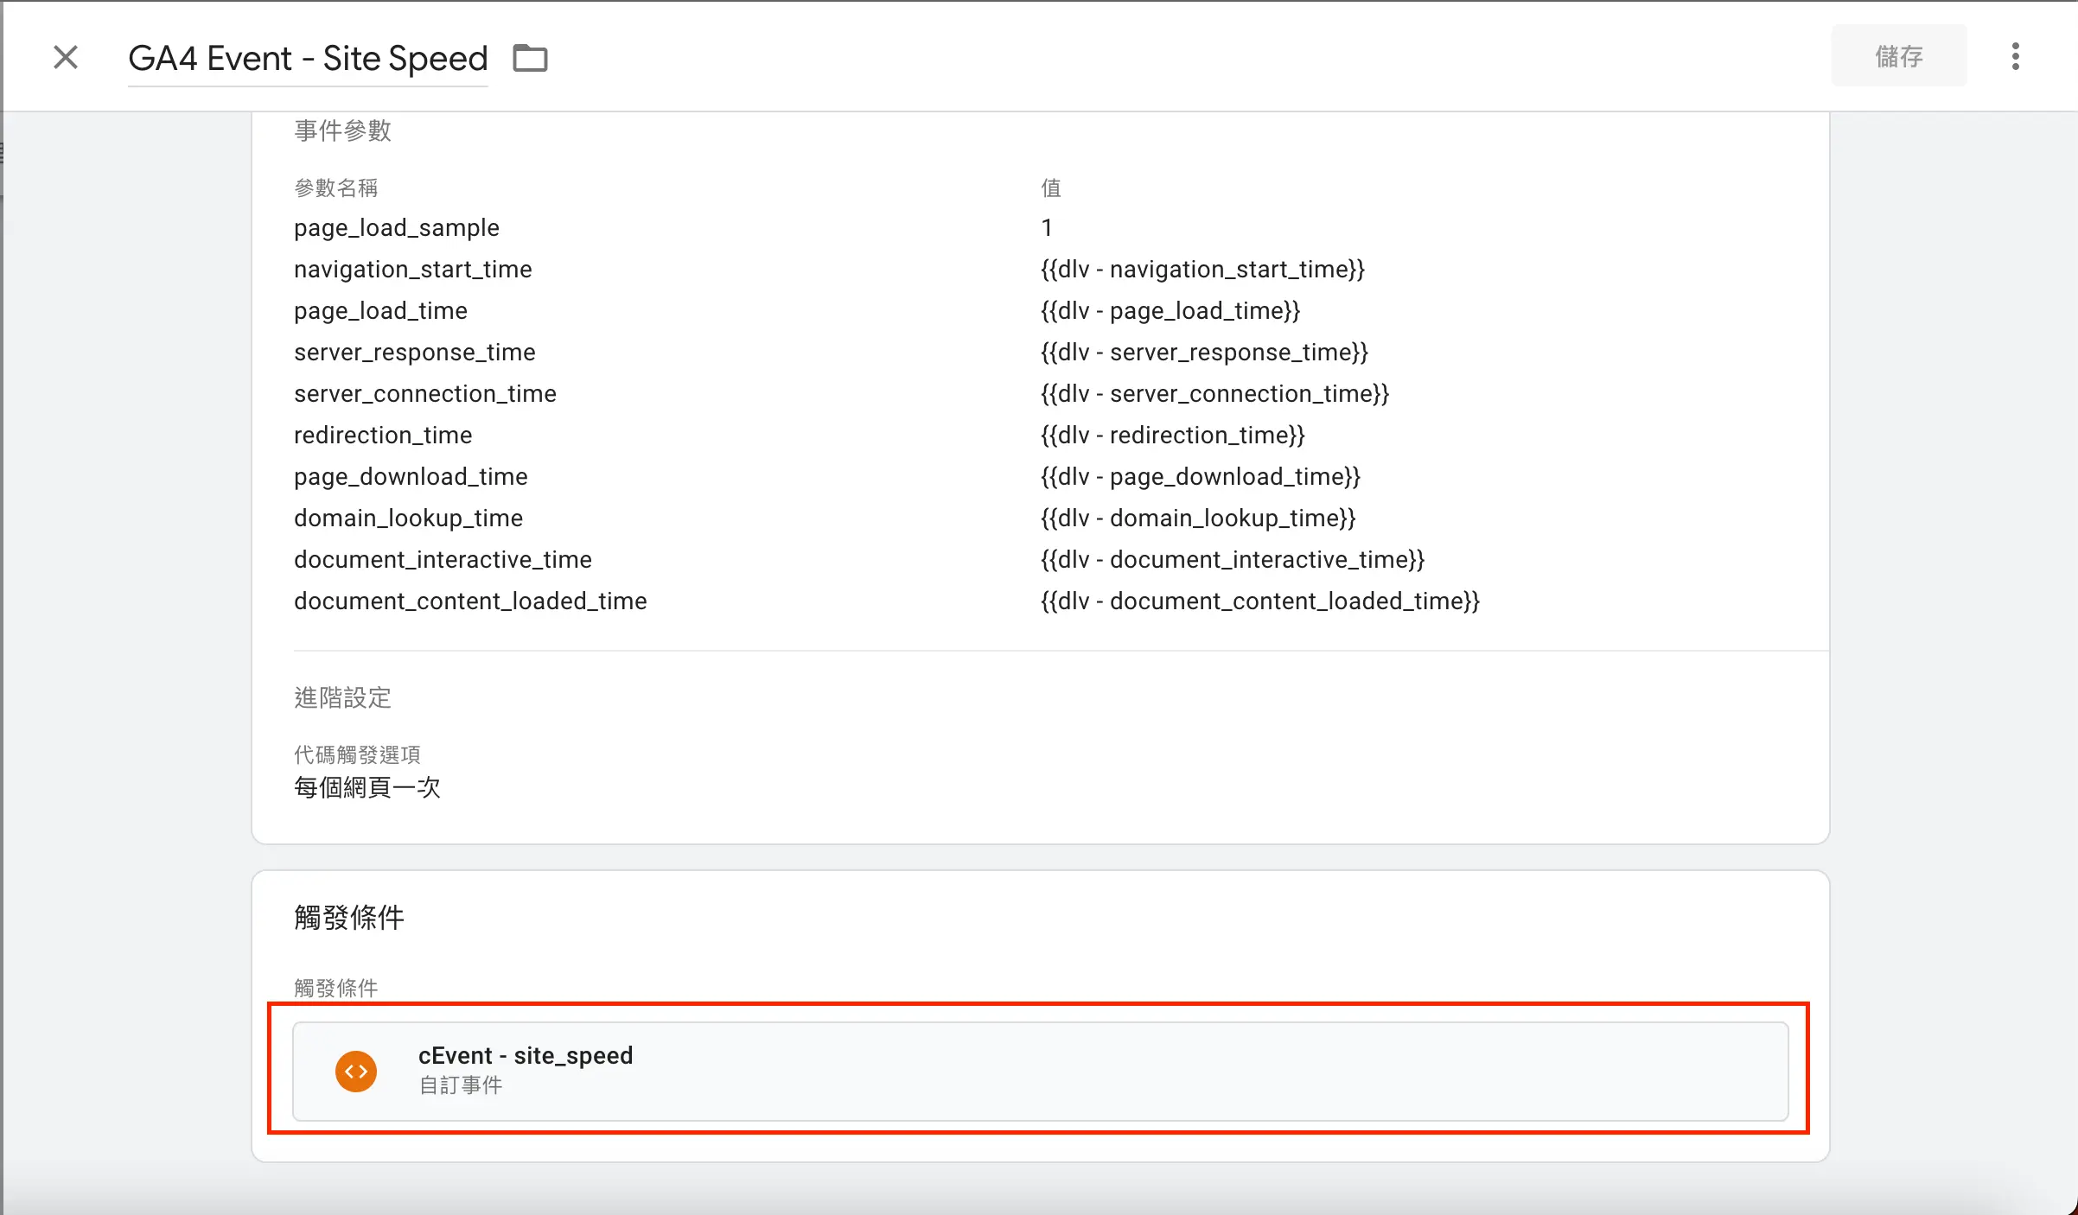Viewport: 2078px width, 1215px height.
Task: Select the server_connection_time parameter name
Action: [x=425, y=394]
